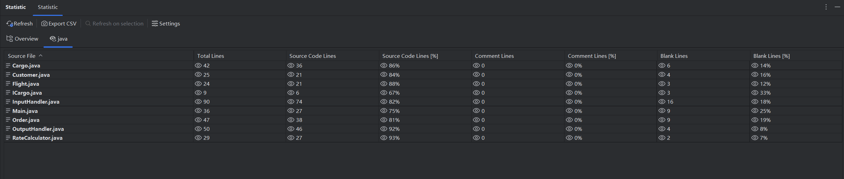Sort table by Blank Lines [%] header
The height and width of the screenshot is (179, 844).
click(x=771, y=56)
